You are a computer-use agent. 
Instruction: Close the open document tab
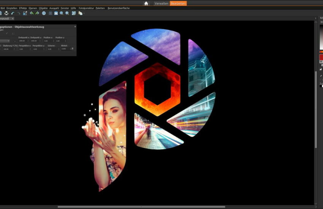[x=13, y=19]
